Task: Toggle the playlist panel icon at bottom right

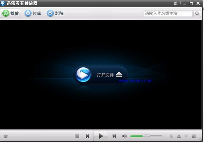Action: click(x=194, y=136)
